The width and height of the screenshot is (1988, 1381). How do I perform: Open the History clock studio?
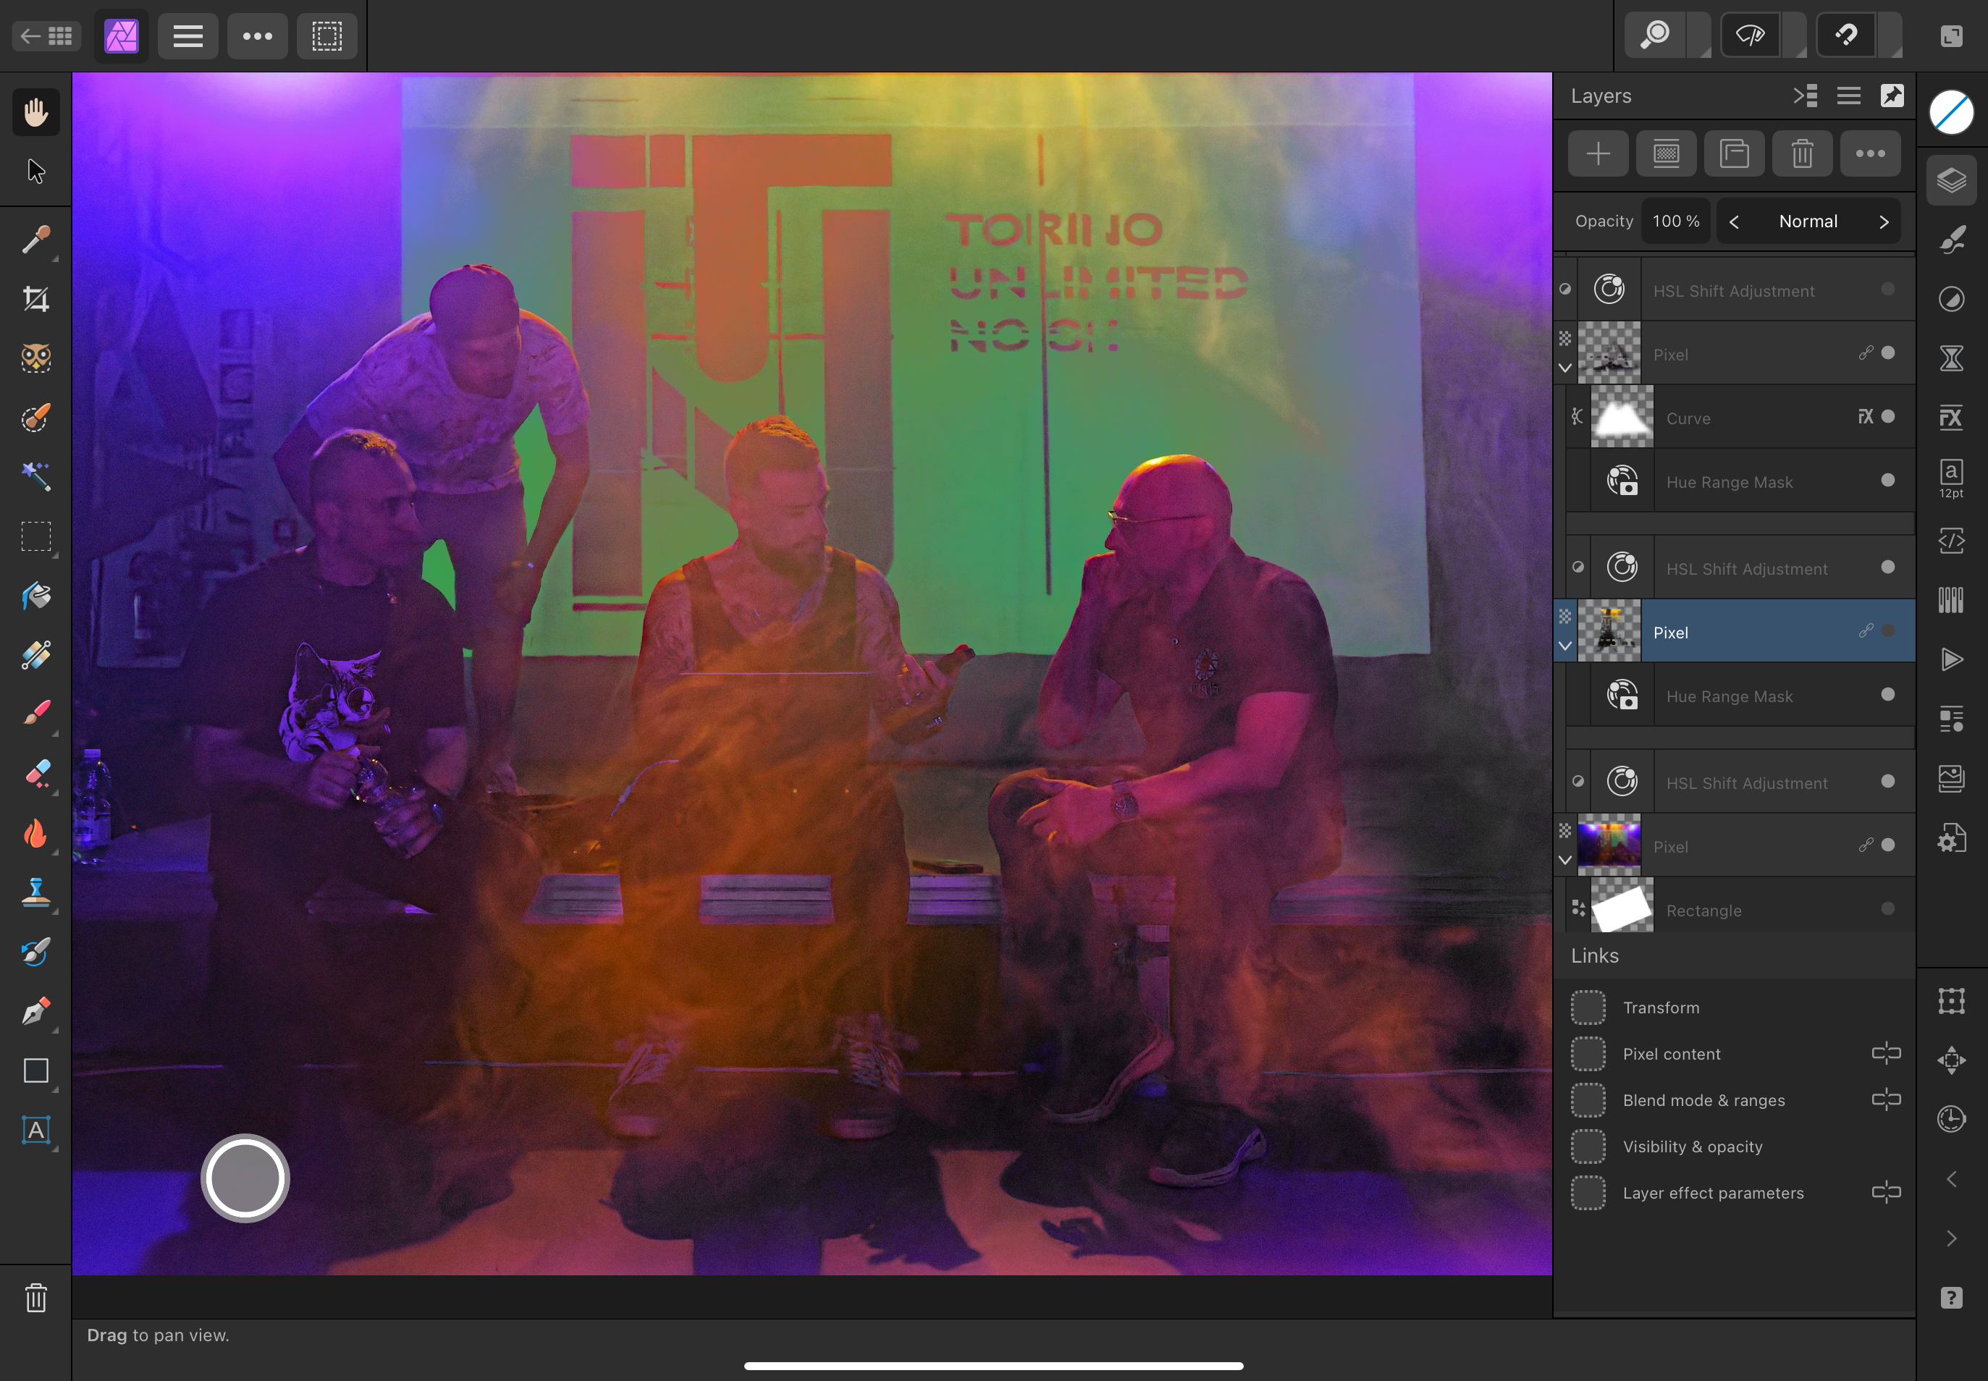tap(1951, 1119)
